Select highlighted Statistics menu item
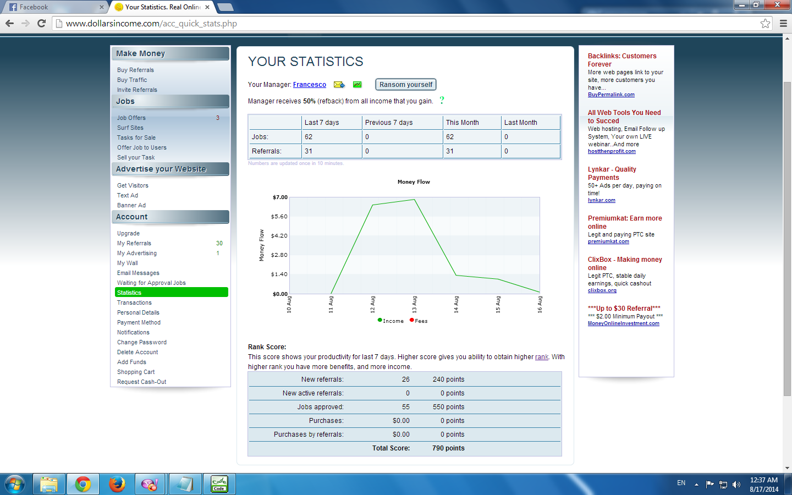792x495 pixels. [x=172, y=293]
